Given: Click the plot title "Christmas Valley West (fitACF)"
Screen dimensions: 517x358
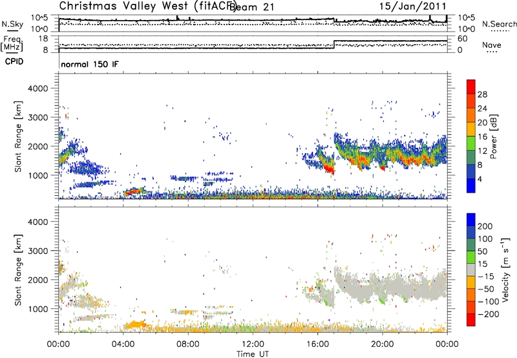Looking at the screenshot, I should coord(148,6).
